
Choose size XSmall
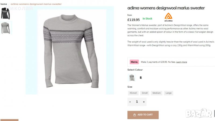coord(133,93)
